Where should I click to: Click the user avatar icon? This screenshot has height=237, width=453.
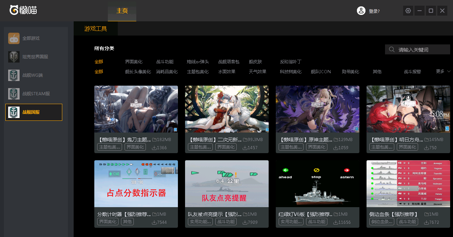pyautogui.click(x=361, y=11)
